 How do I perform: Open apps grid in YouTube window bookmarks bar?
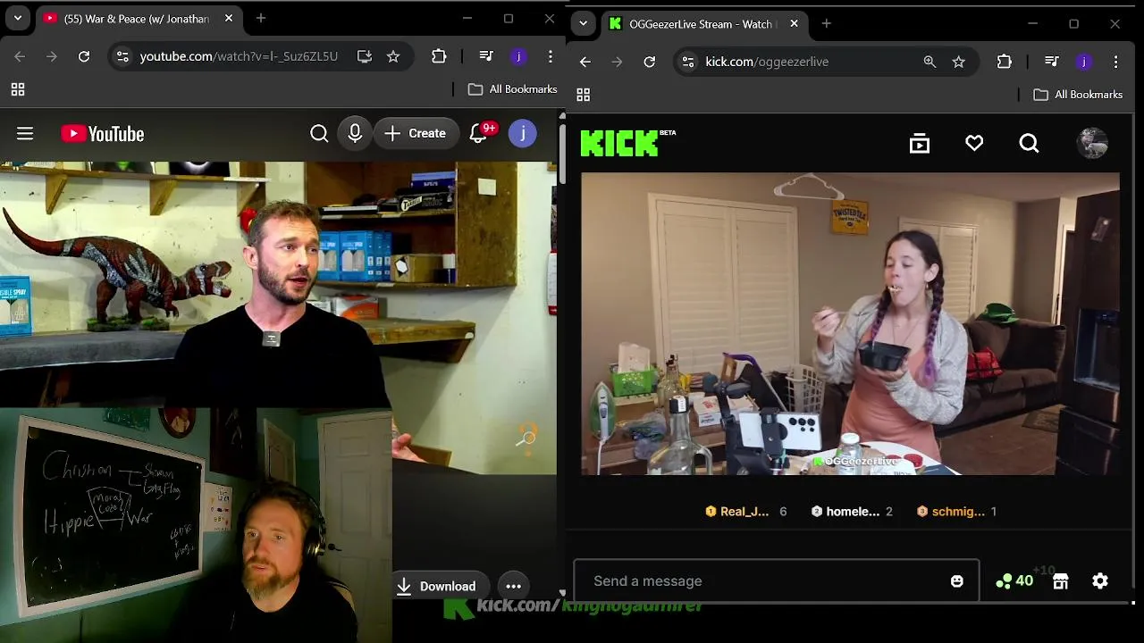(18, 89)
